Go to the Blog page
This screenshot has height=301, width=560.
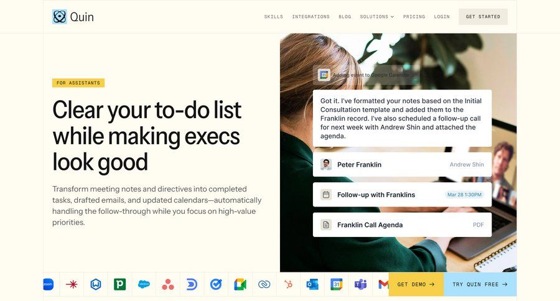(345, 17)
